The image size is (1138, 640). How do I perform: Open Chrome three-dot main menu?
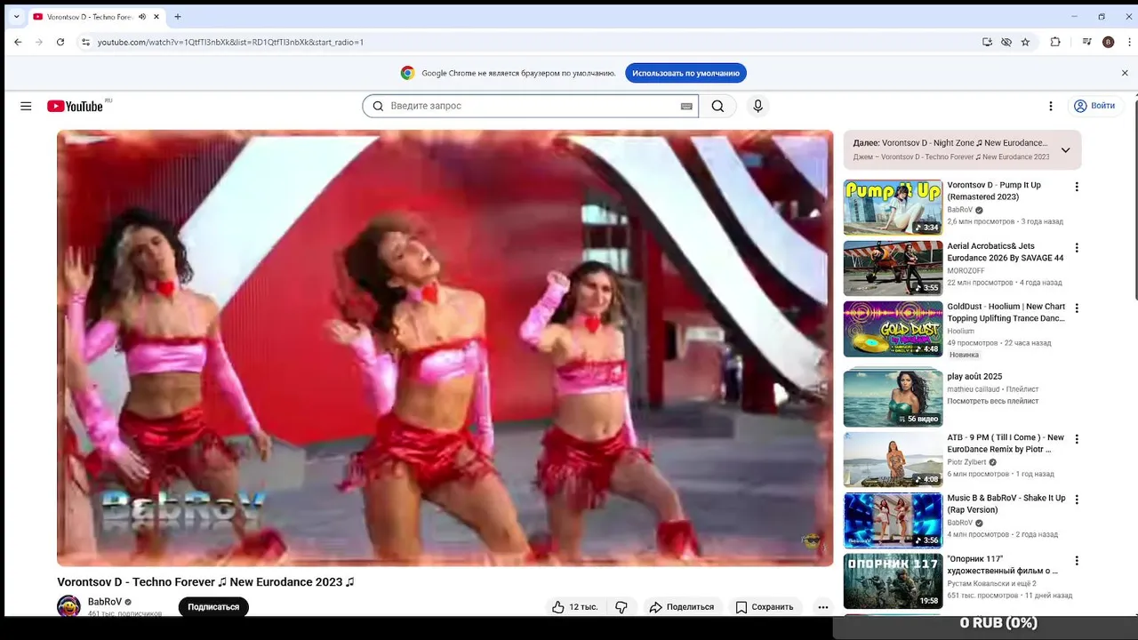1127,42
